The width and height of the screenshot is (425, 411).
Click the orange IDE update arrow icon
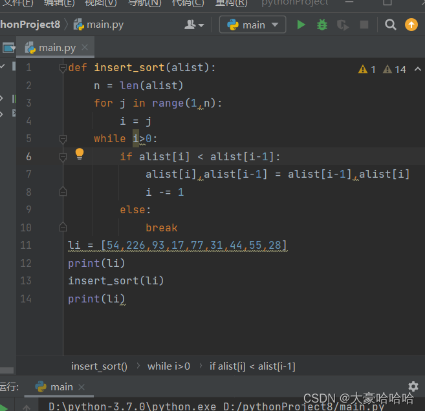411,25
